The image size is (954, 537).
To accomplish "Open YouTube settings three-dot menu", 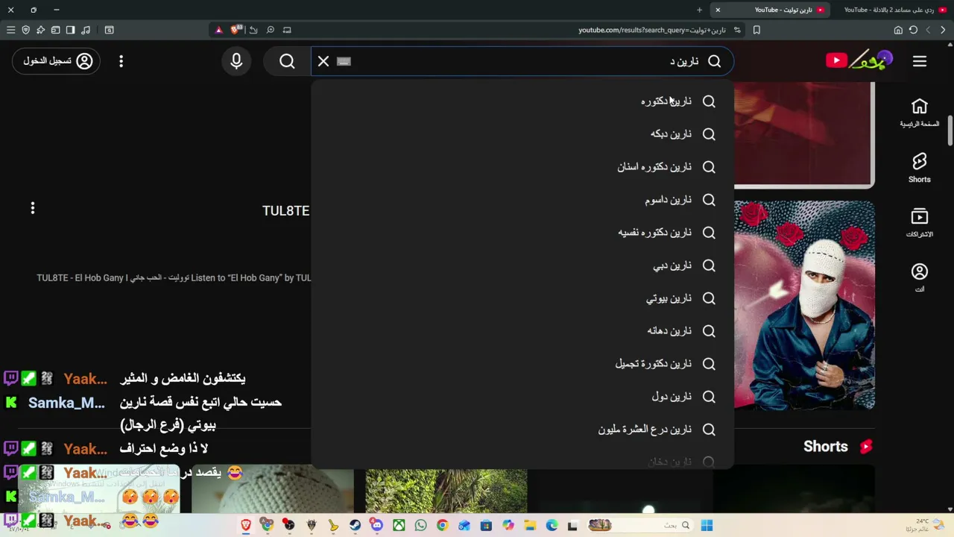I will [121, 61].
